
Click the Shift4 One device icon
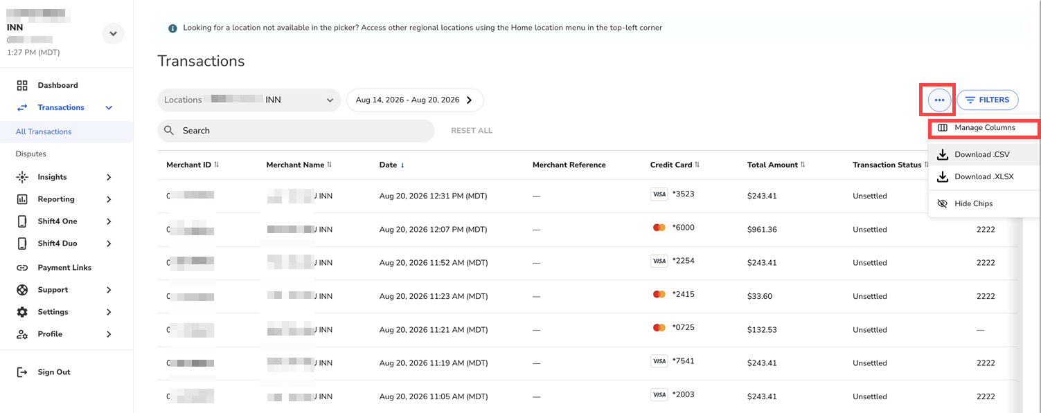pos(22,221)
